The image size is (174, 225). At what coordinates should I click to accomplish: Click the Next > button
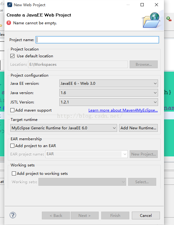85,216
